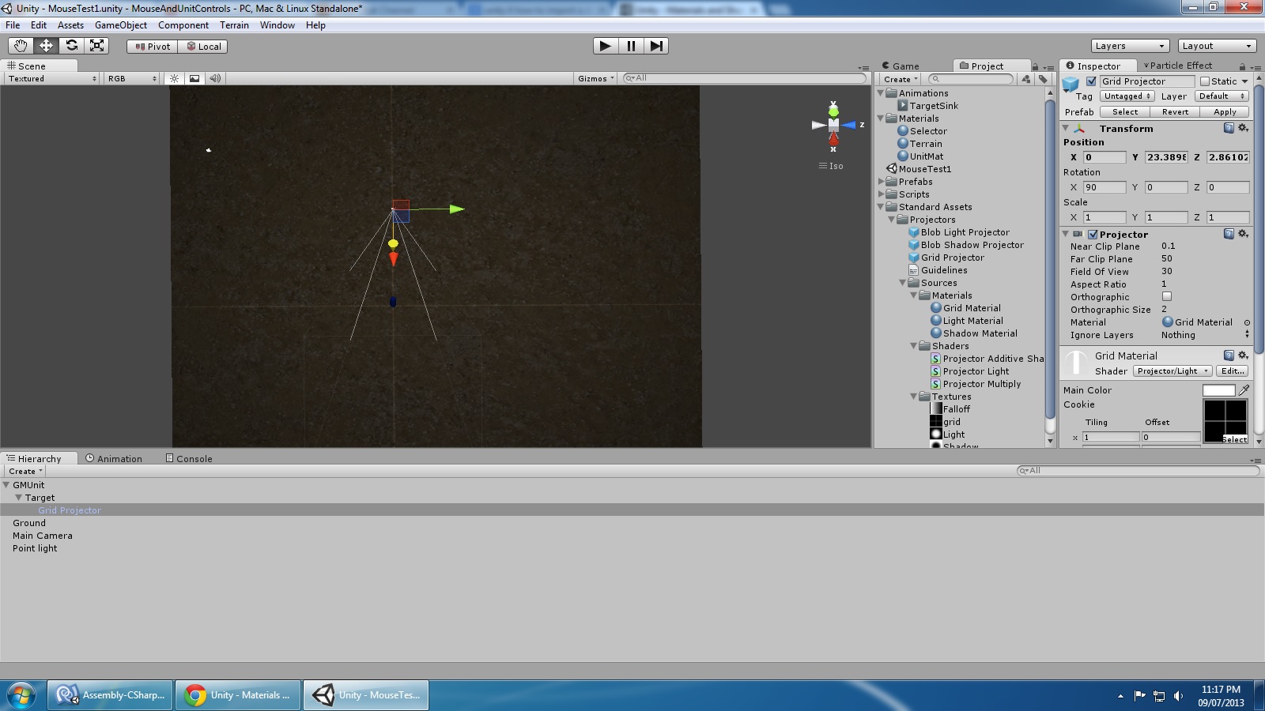Click Edit to open the shader
The height and width of the screenshot is (711, 1265).
pos(1231,371)
